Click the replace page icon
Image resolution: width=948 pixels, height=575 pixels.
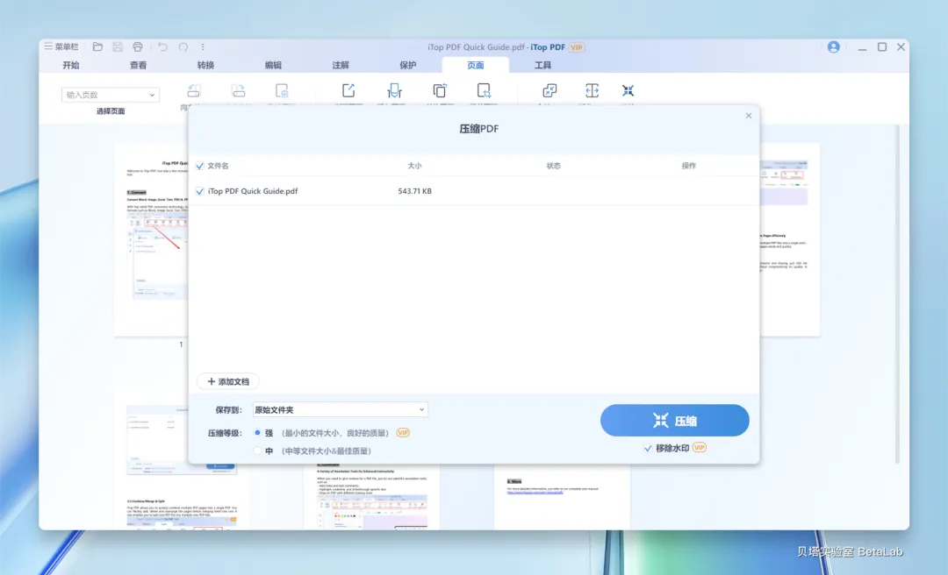[440, 90]
